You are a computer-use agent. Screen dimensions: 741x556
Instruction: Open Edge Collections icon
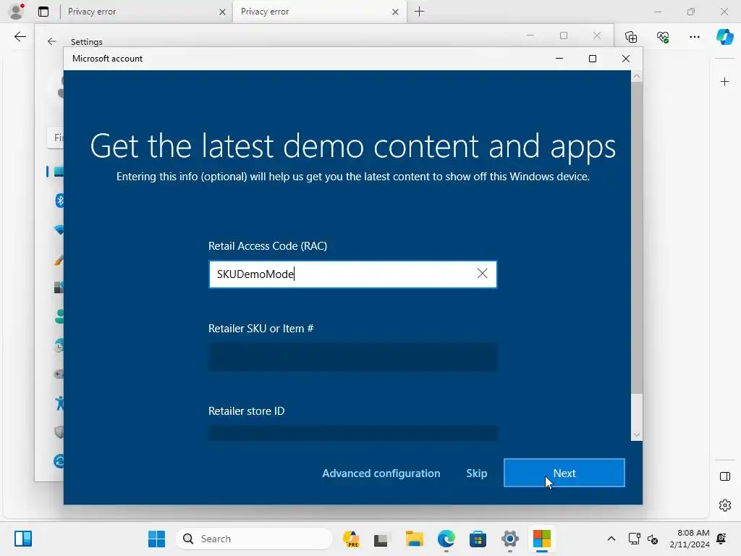631,37
